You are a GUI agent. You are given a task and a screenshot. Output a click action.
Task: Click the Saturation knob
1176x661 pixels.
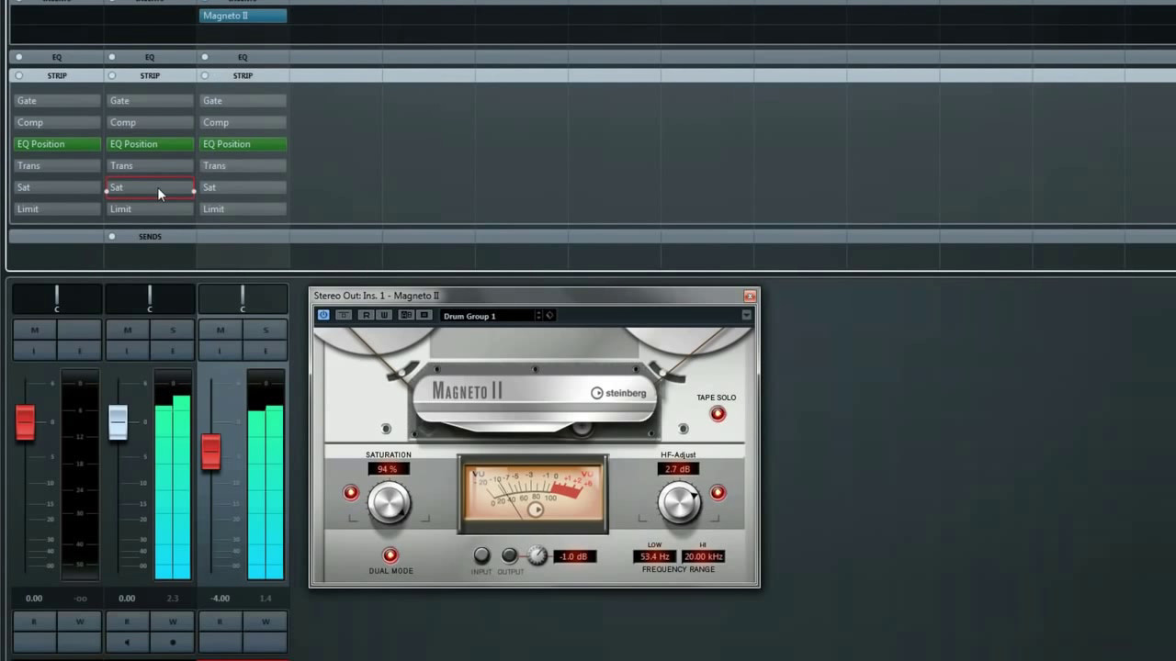coord(389,503)
